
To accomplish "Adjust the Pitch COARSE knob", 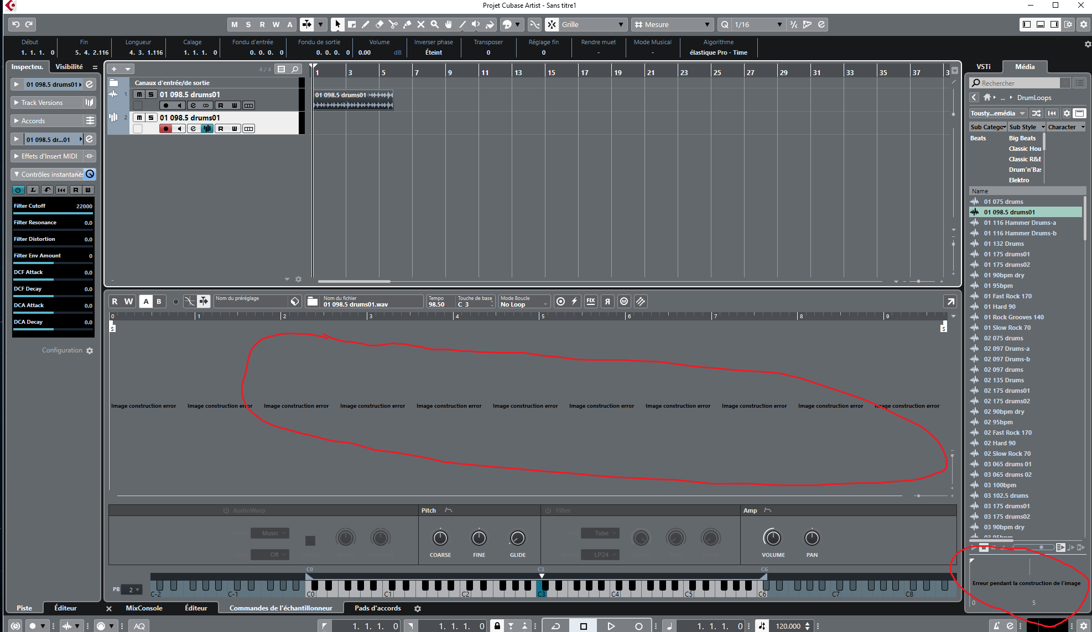I will (x=440, y=538).
